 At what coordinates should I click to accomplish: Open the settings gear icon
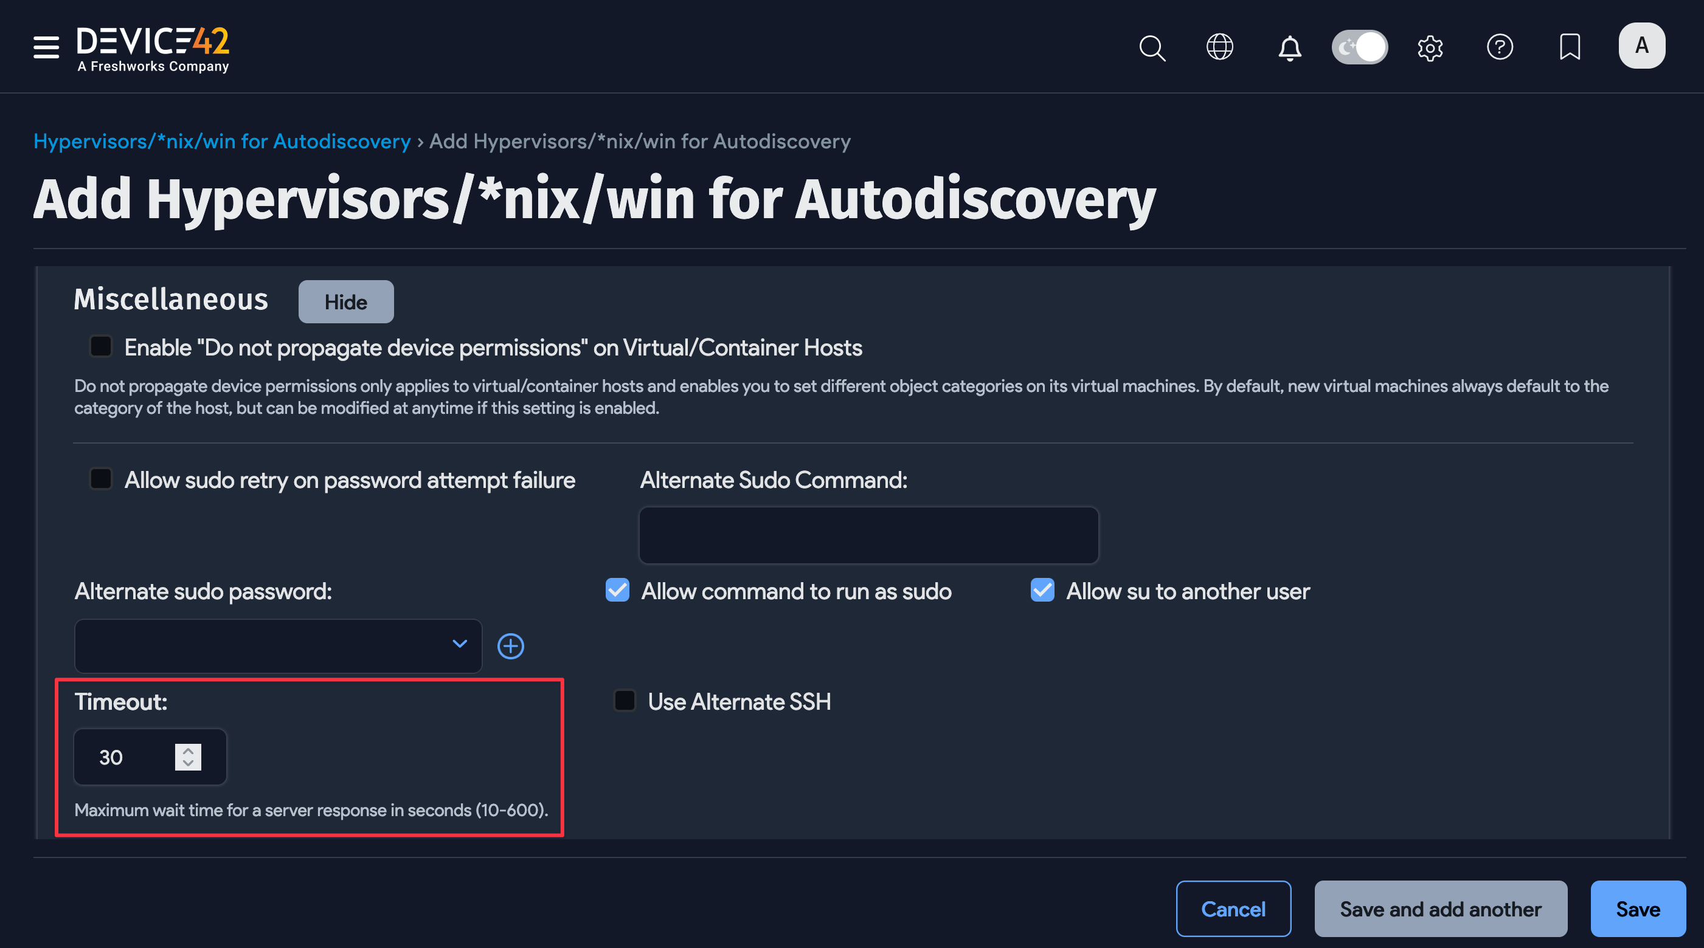coord(1430,47)
